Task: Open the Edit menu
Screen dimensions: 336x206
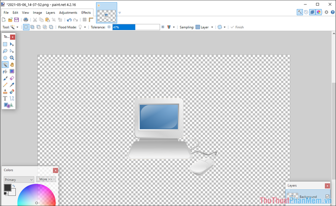Action: (15, 12)
